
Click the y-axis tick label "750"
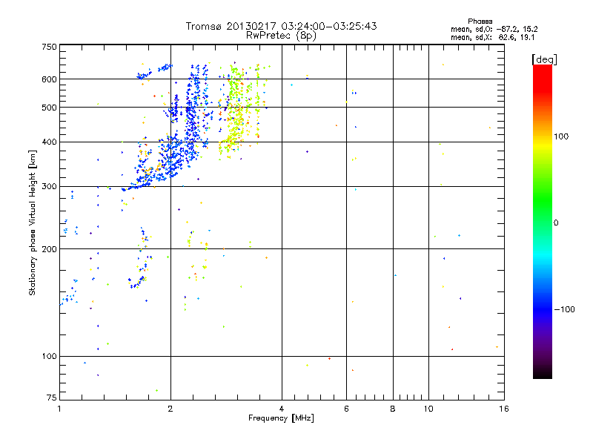pos(49,47)
